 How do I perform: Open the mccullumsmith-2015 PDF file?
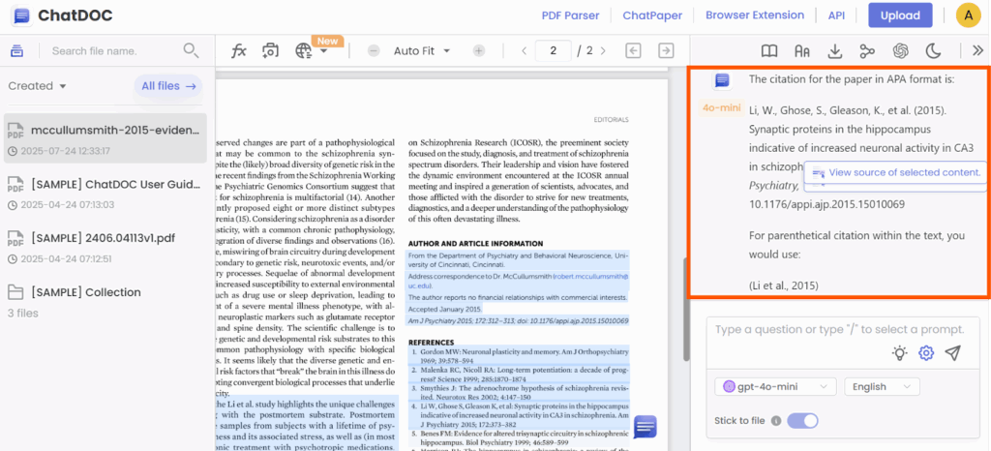[105, 139]
